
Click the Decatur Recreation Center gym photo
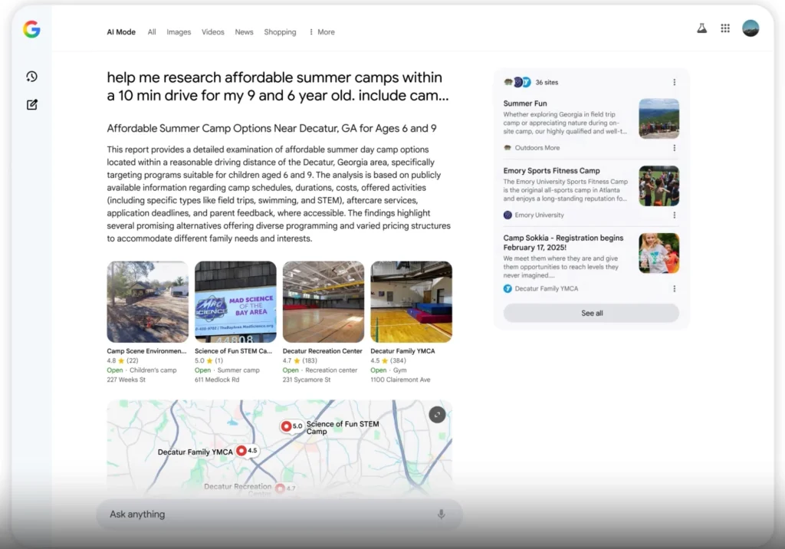(x=324, y=301)
